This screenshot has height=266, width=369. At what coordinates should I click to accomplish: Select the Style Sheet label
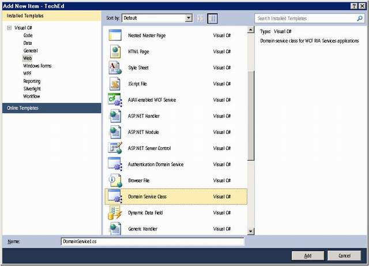click(138, 68)
